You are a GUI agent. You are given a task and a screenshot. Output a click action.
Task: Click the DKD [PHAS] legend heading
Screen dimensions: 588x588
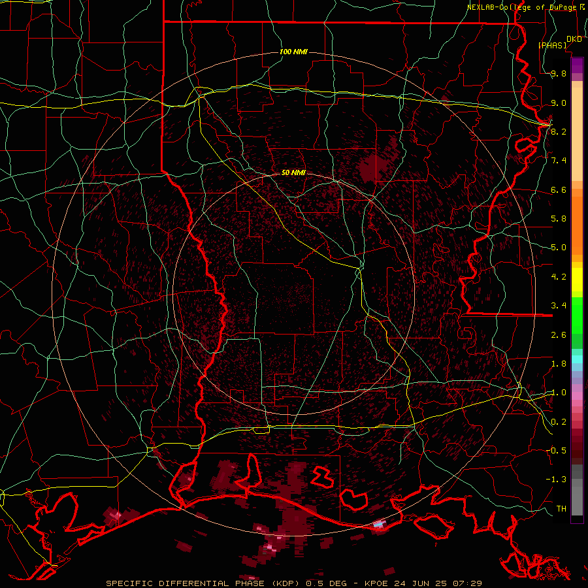coord(560,42)
